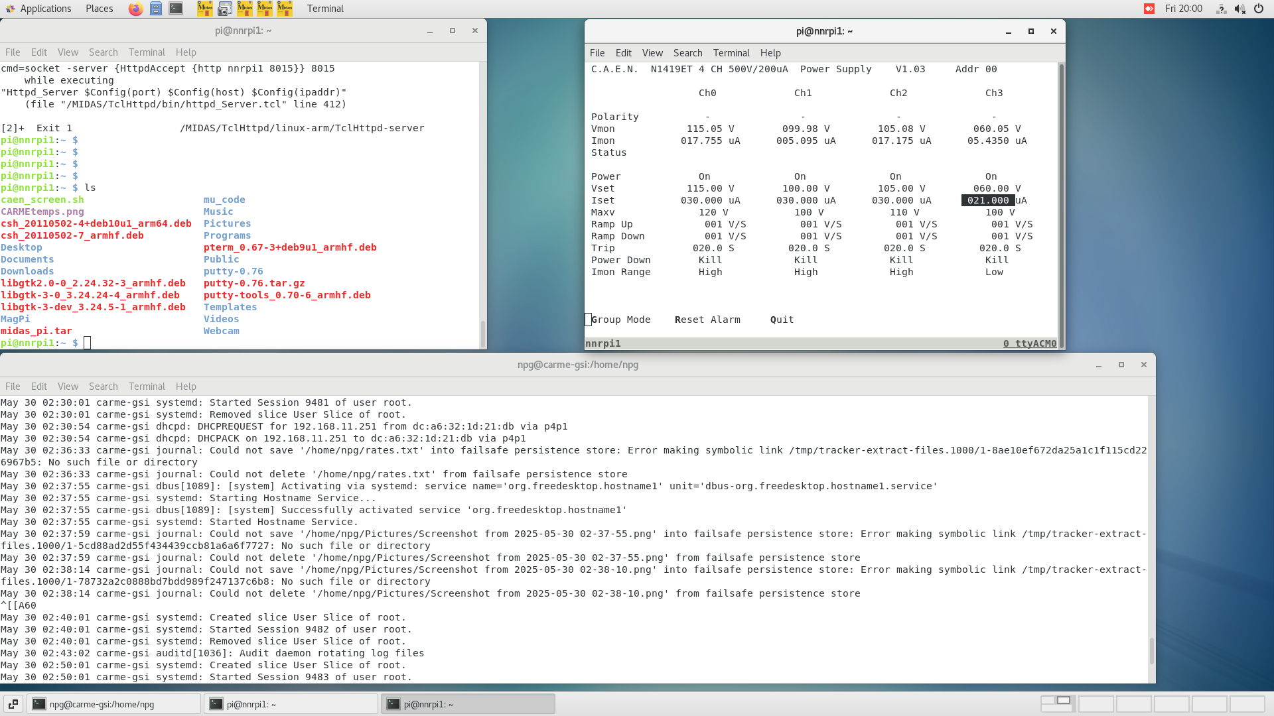Click Quit in the CAEN power supply screen

coord(781,320)
